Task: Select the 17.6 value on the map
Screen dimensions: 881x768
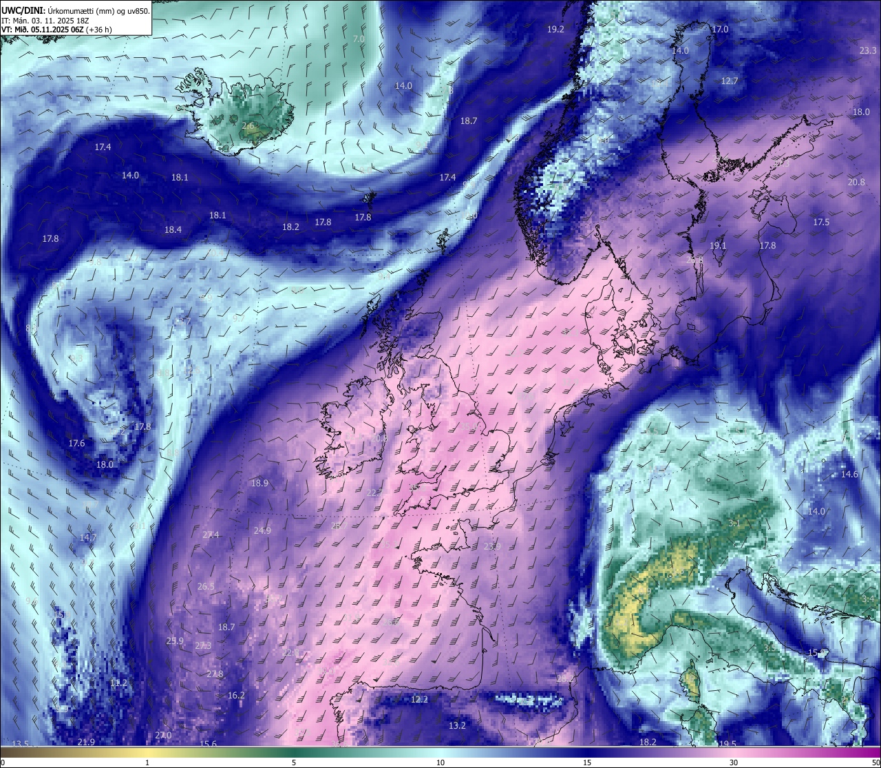Action: (76, 443)
